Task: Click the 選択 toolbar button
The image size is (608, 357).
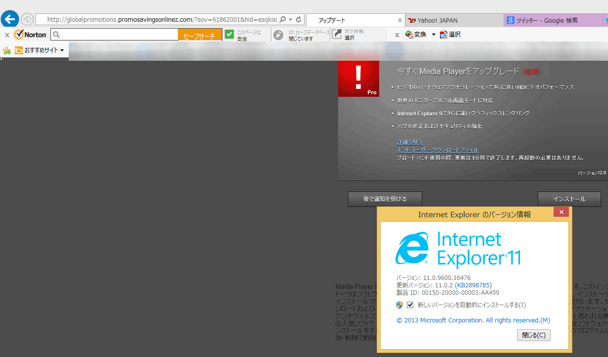Action: coord(450,35)
